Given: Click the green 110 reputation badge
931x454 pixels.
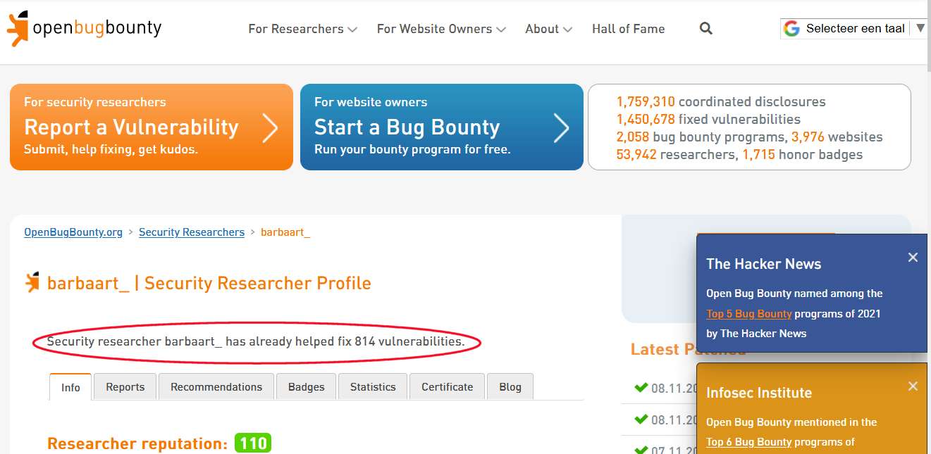Looking at the screenshot, I should click(253, 443).
